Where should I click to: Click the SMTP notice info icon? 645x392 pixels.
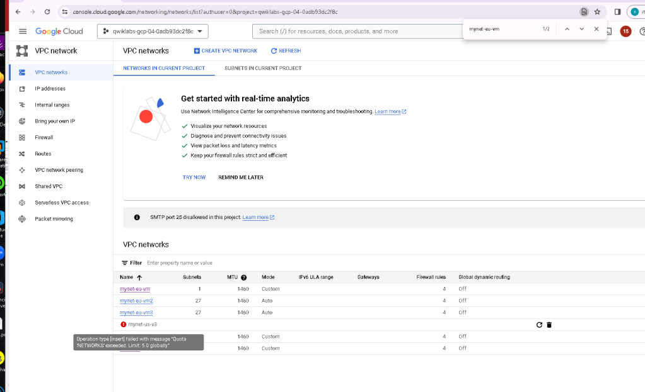click(x=137, y=217)
